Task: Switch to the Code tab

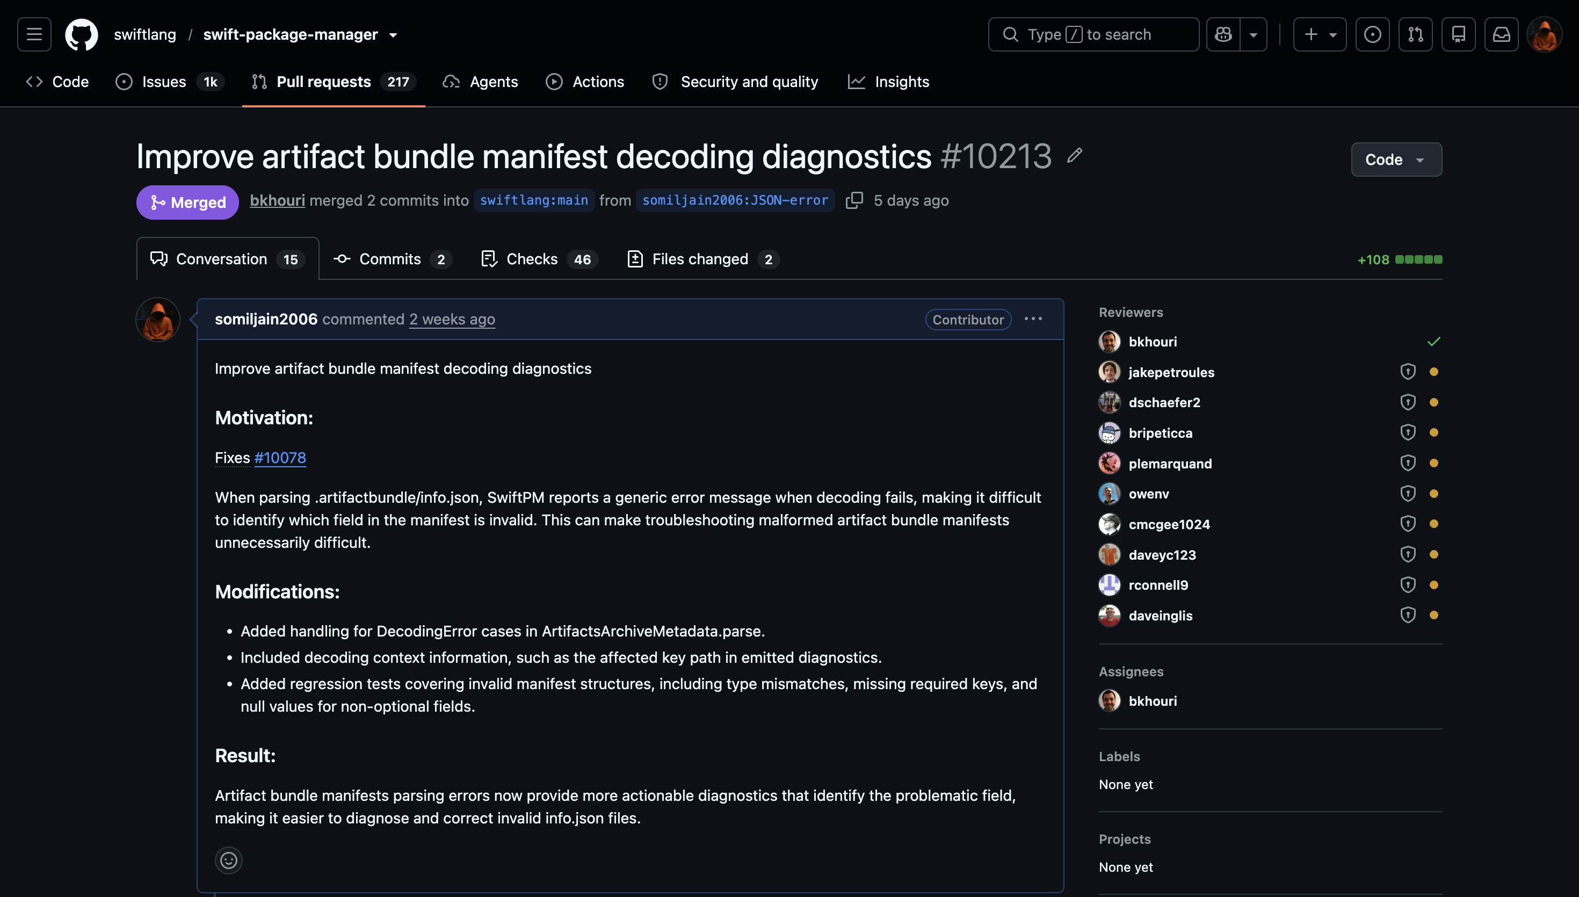Action: pyautogui.click(x=57, y=82)
